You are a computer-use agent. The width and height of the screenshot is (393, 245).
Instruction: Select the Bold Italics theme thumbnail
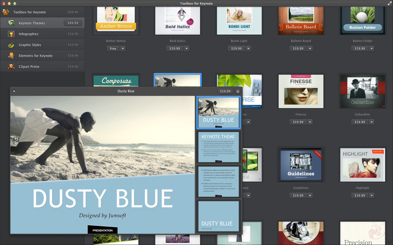pos(177,21)
